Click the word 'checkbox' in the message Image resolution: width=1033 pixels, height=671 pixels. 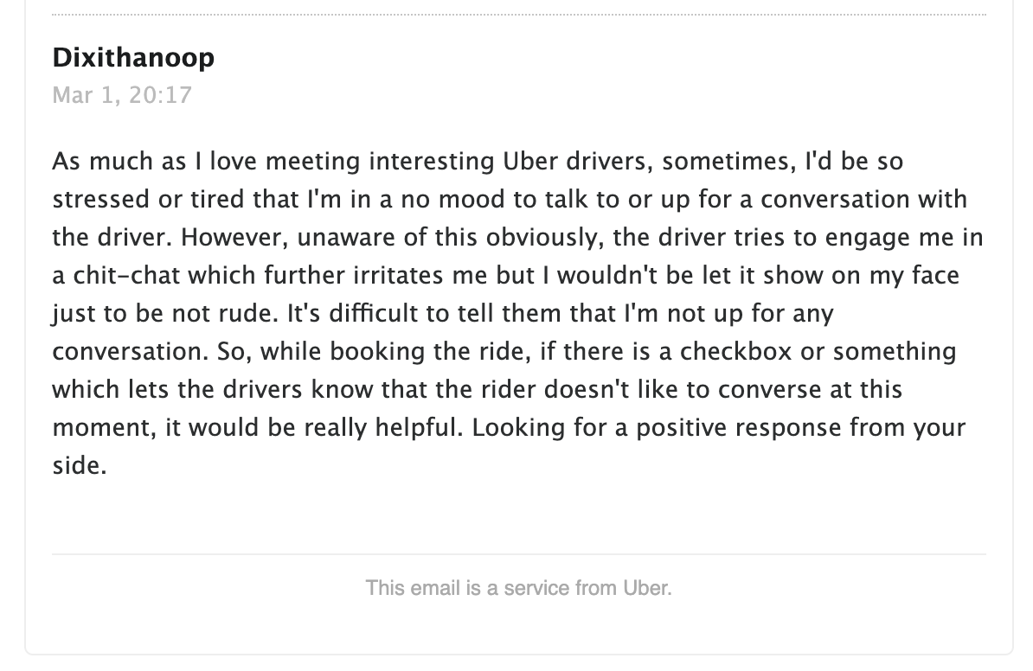pos(735,351)
